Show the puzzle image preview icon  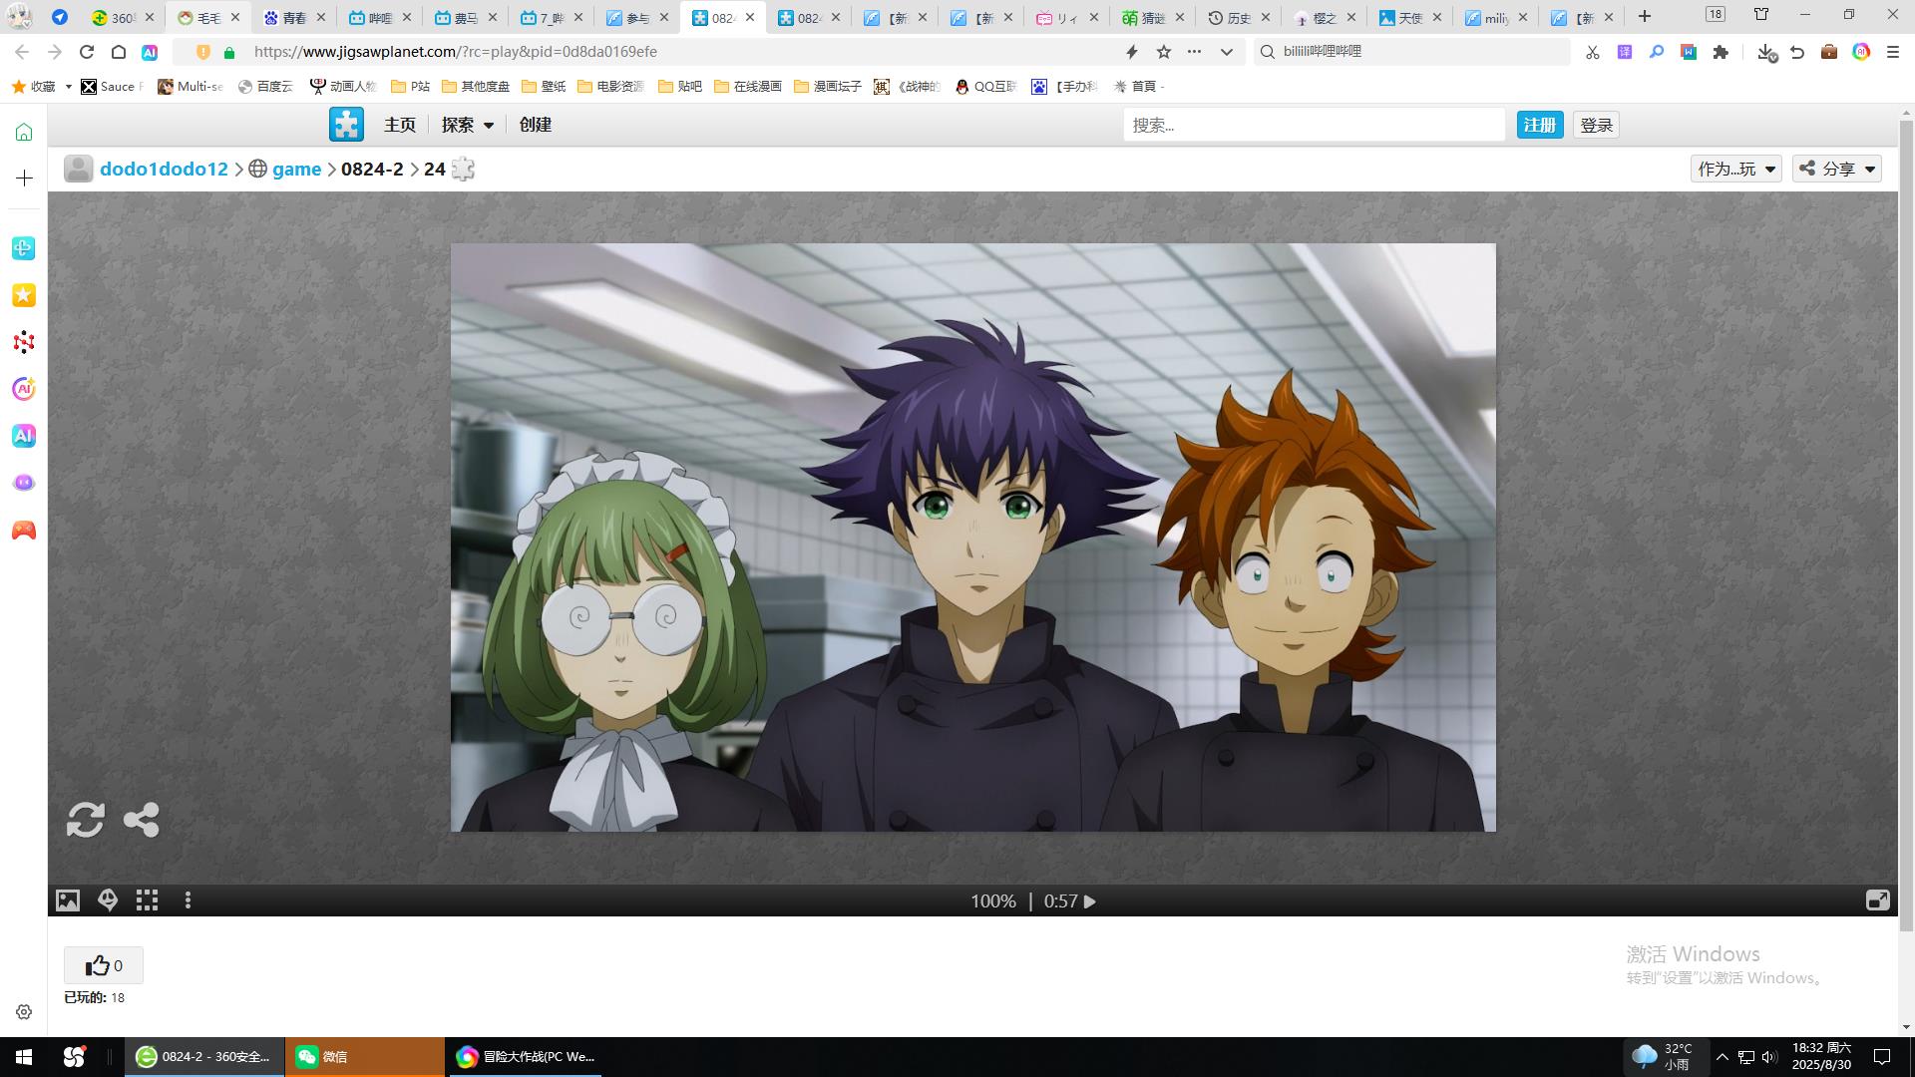[x=68, y=900]
